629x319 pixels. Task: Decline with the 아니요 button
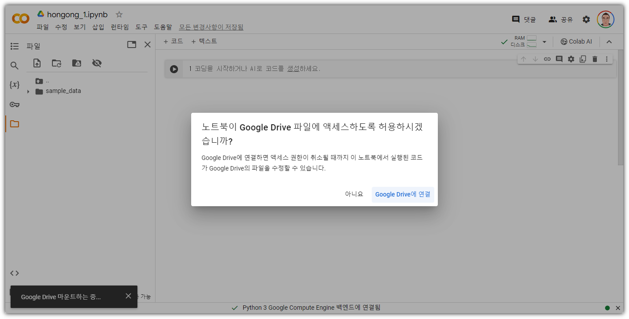pyautogui.click(x=354, y=194)
